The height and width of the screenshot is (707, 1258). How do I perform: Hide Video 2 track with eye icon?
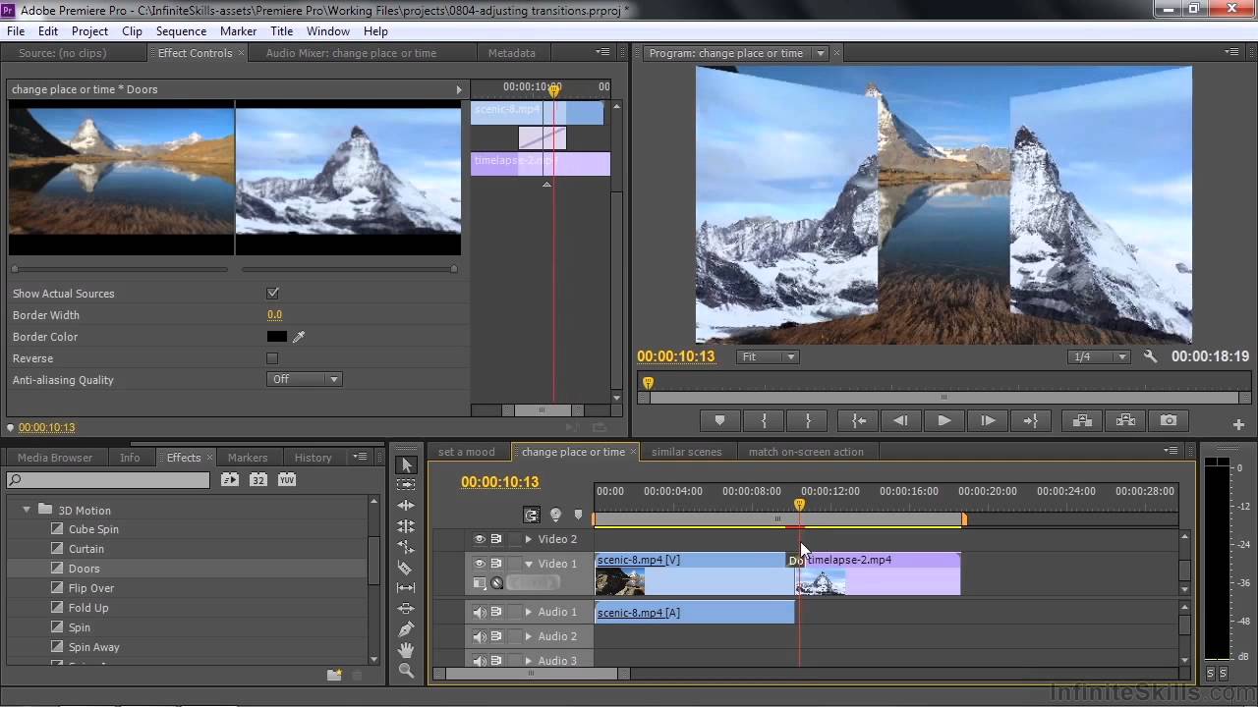tap(480, 539)
